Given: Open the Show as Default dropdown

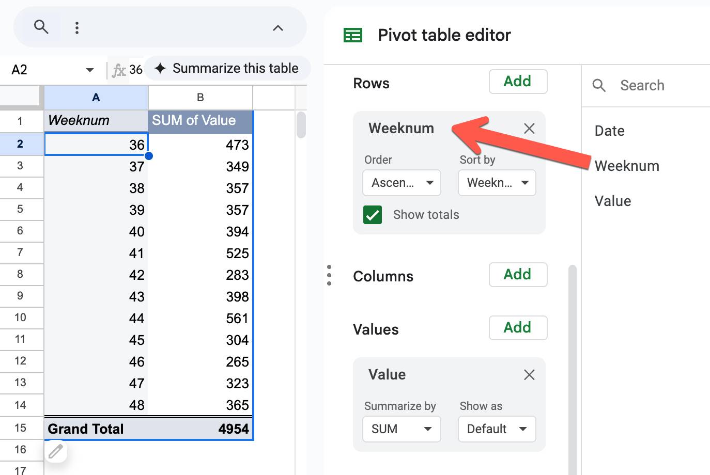Looking at the screenshot, I should pyautogui.click(x=497, y=429).
